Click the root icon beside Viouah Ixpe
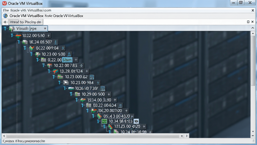 [12, 29]
